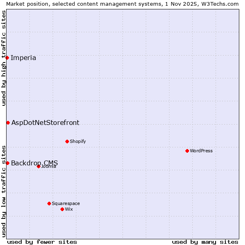Select the Joomla red diamond marker
The height and width of the screenshot is (245, 245).
pos(38,166)
